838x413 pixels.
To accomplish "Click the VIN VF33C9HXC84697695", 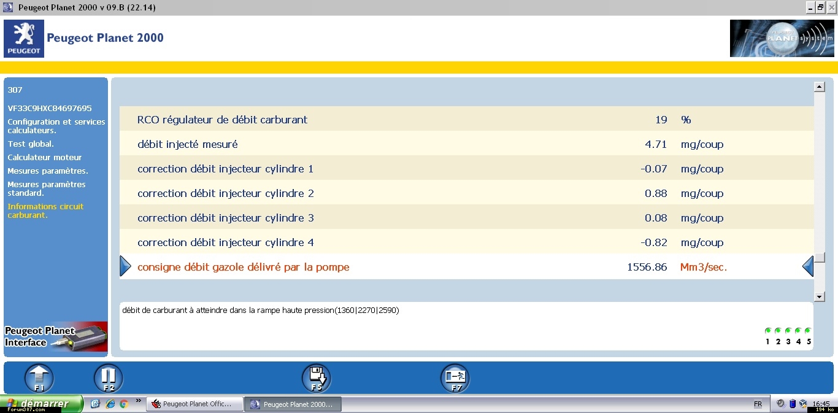I will click(50, 108).
